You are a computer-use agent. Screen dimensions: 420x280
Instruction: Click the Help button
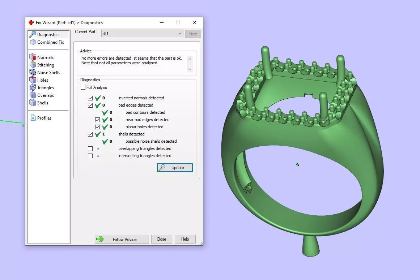coord(185,239)
